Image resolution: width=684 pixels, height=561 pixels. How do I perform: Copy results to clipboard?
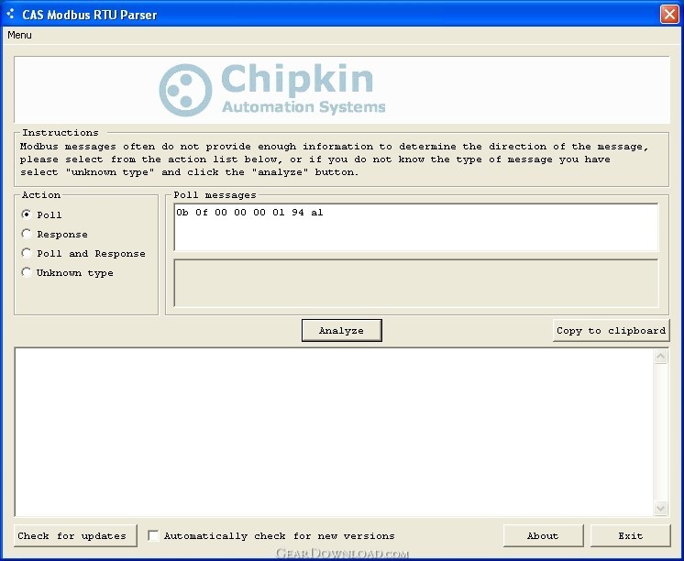[611, 330]
